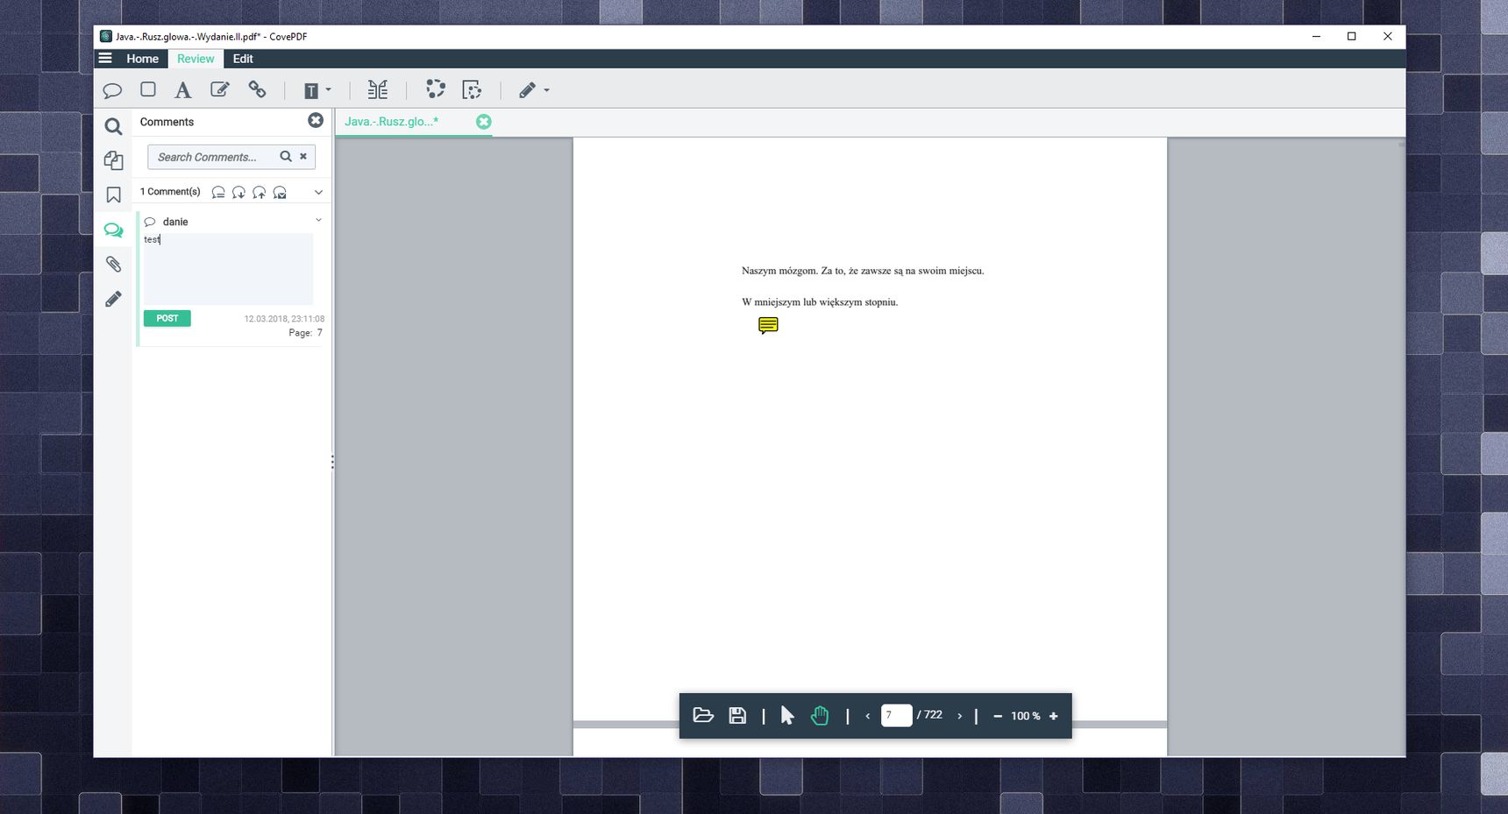Expand the comments options chevron
Screen dimensions: 1508x814
(318, 192)
